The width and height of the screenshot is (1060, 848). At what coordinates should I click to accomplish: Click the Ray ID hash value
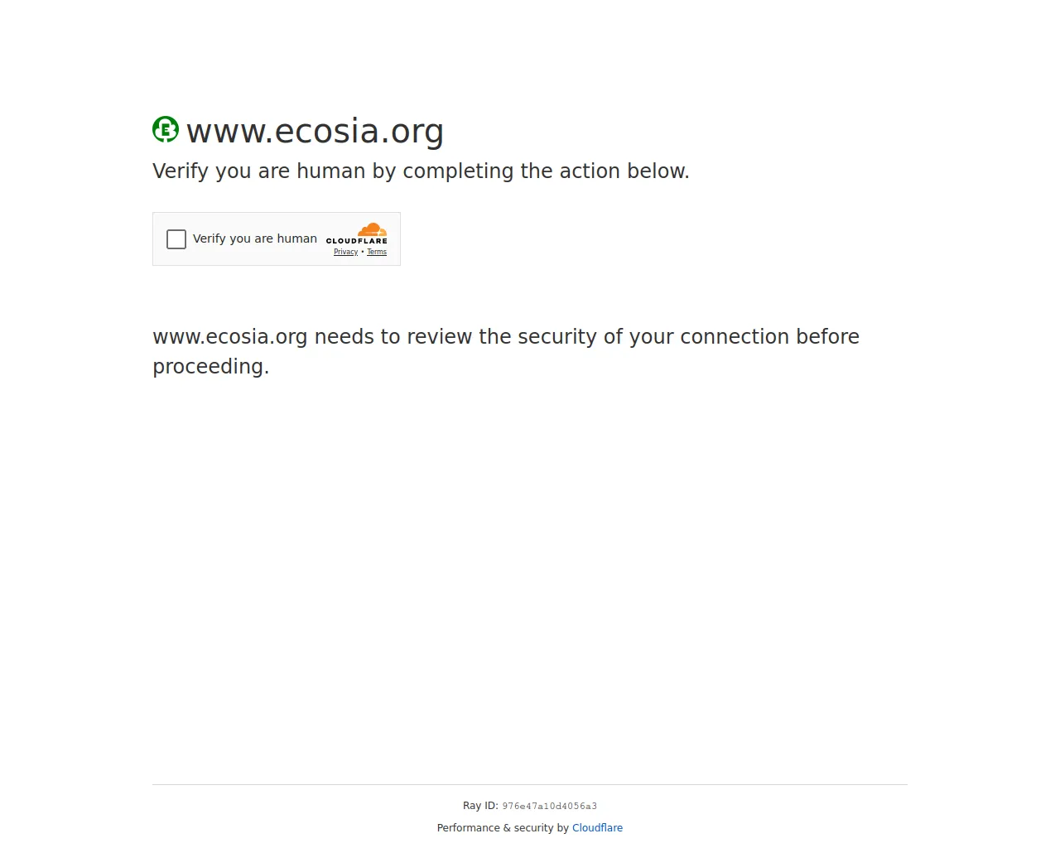[x=549, y=806]
